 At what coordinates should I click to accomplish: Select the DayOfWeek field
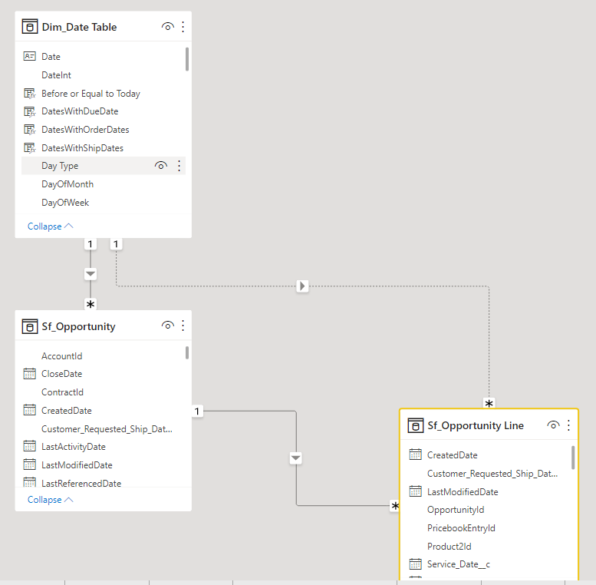(104, 203)
